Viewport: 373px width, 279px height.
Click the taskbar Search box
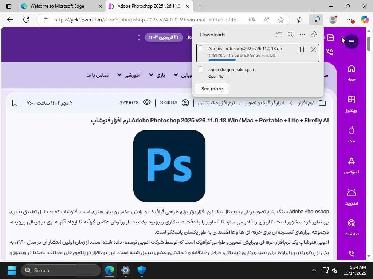61,270
